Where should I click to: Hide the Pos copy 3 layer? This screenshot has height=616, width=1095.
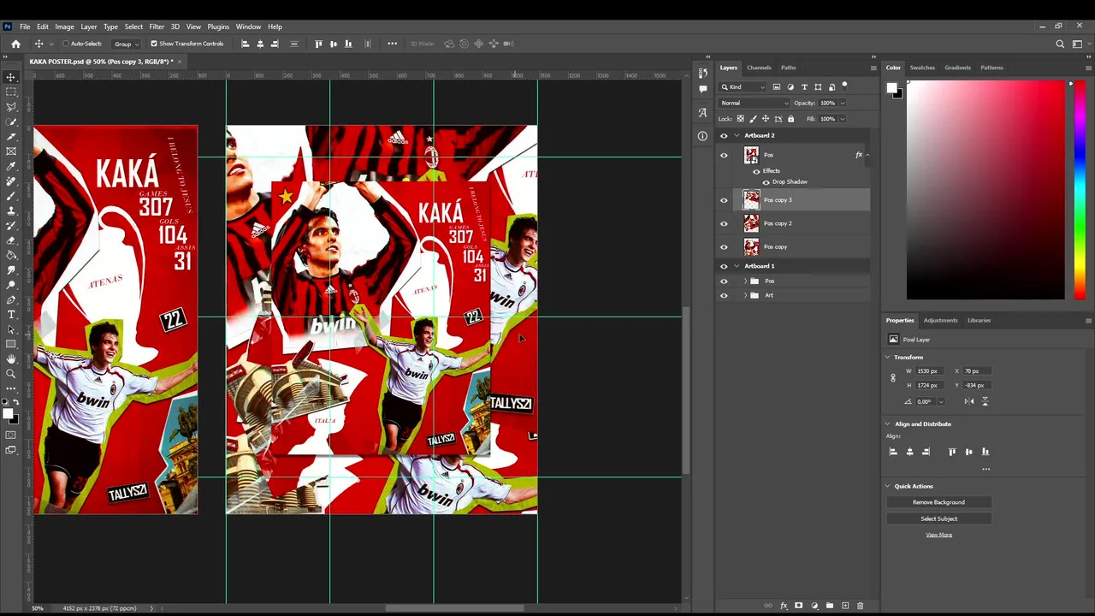coord(724,200)
